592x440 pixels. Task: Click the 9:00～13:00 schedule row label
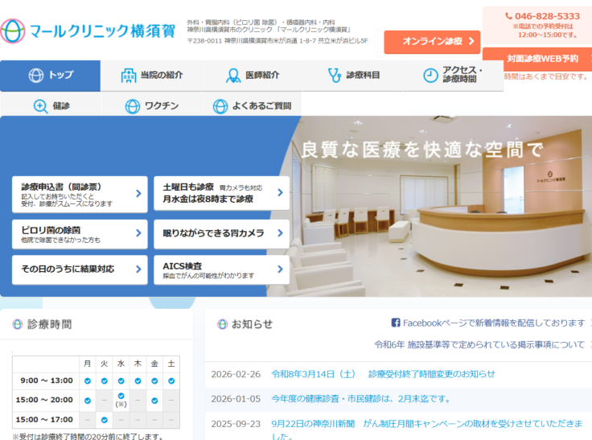click(x=47, y=380)
